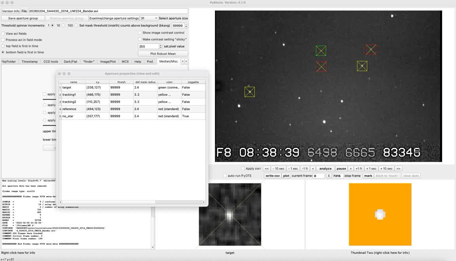
Task: Click the yellow tracking2 aperture box
Action: (x=249, y=92)
